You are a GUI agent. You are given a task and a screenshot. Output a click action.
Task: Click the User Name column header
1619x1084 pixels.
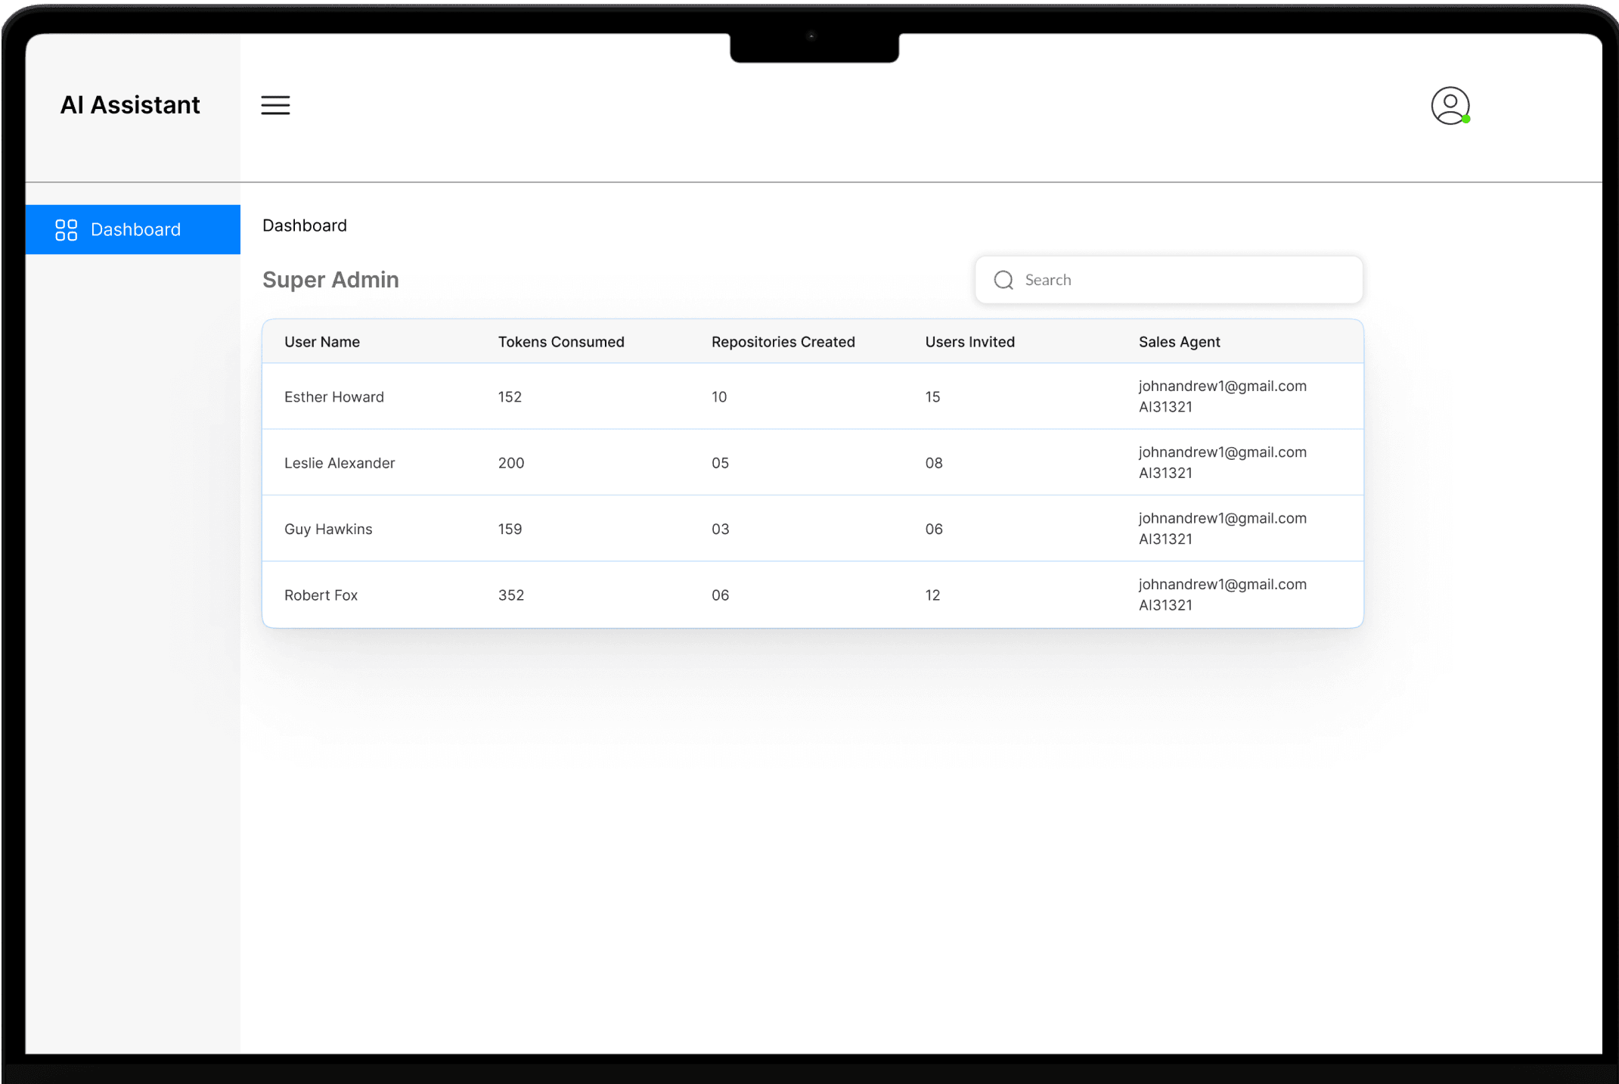coord(321,342)
